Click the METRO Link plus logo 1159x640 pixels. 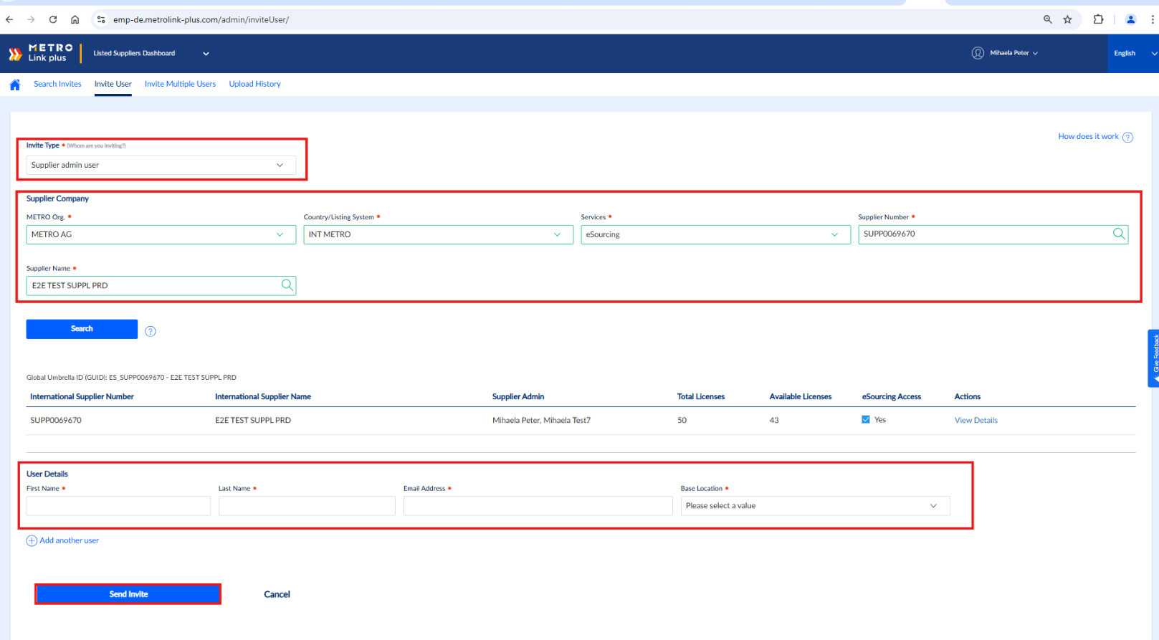(x=41, y=53)
